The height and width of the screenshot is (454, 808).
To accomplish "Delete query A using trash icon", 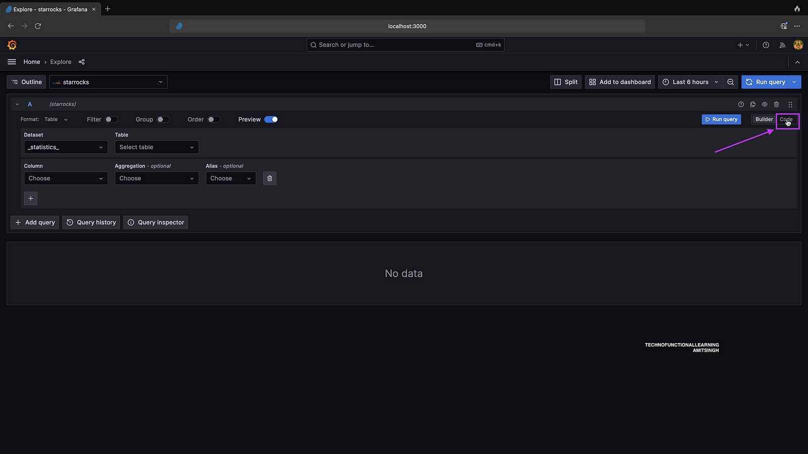I will coord(776,104).
